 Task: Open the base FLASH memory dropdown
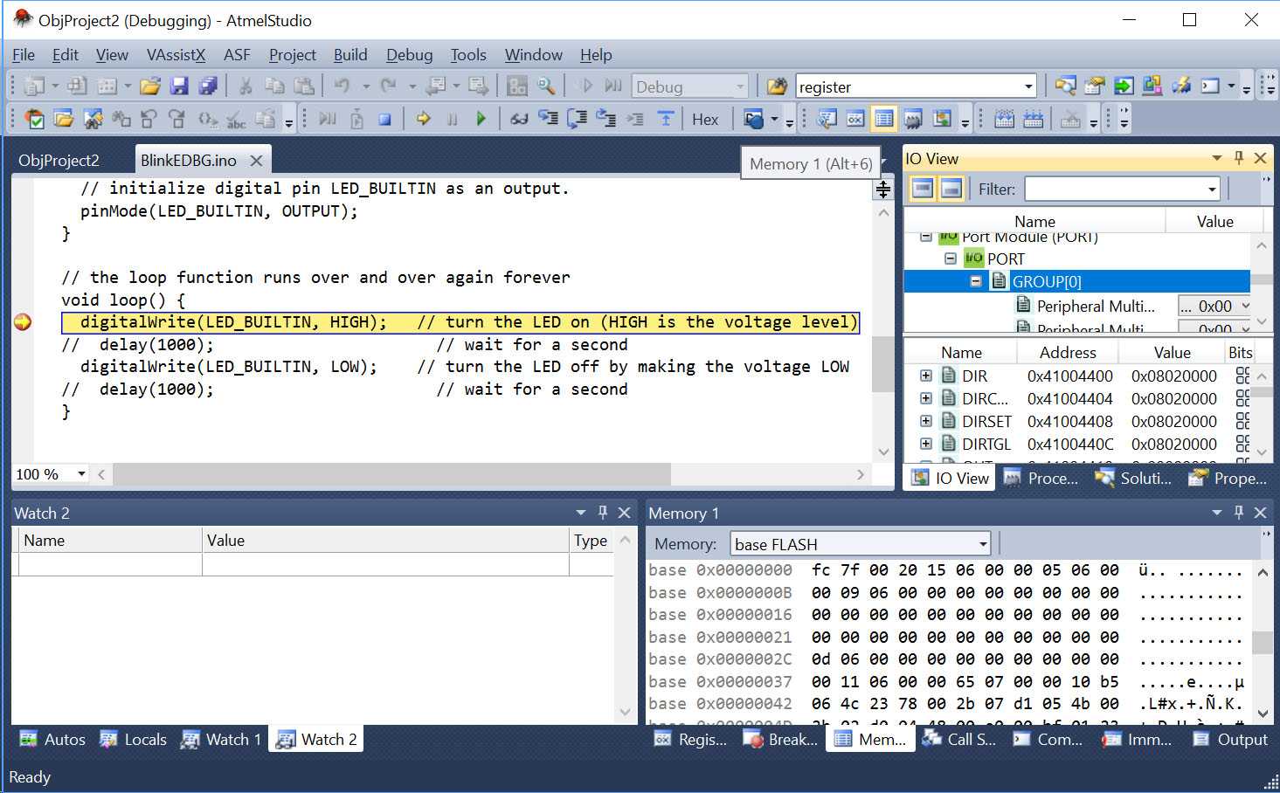point(983,544)
